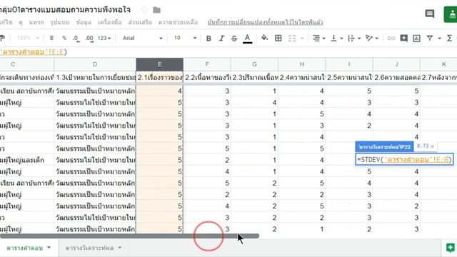Open the functions sigma menu

(449, 38)
